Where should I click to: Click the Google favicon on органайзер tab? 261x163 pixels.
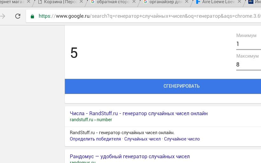tap(145, 2)
